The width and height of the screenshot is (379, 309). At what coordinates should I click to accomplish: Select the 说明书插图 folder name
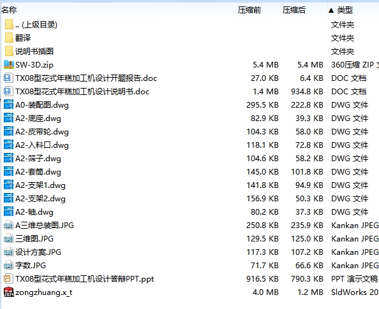point(34,51)
